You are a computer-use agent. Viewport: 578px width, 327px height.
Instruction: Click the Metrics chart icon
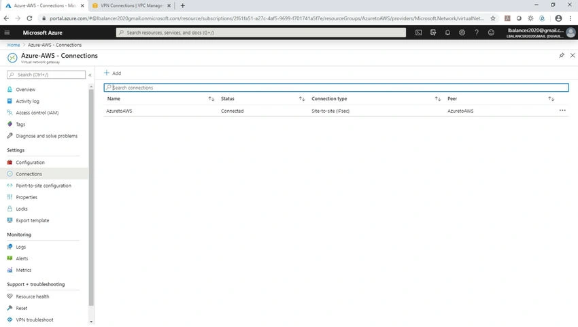pyautogui.click(x=10, y=270)
